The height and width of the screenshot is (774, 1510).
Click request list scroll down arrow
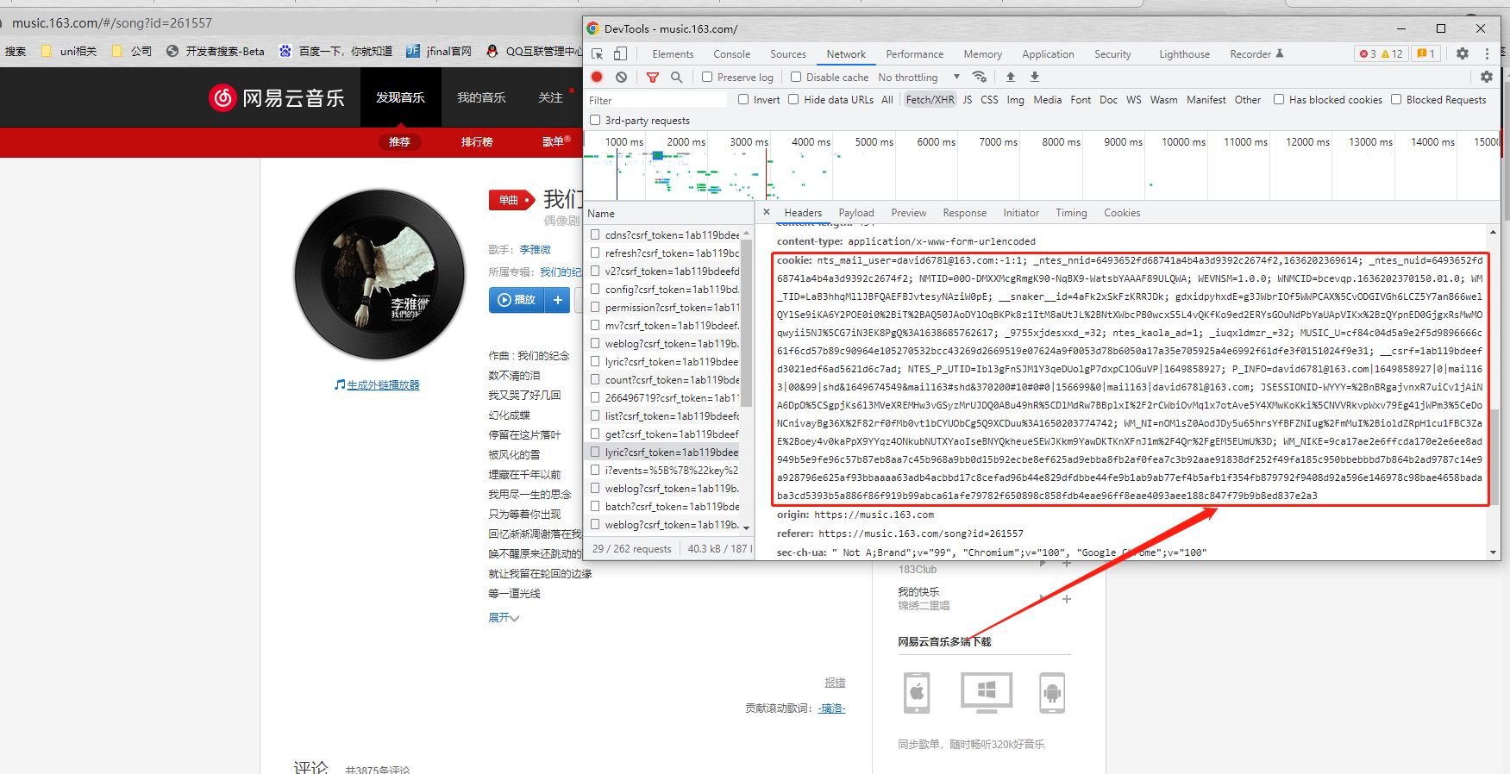click(747, 527)
